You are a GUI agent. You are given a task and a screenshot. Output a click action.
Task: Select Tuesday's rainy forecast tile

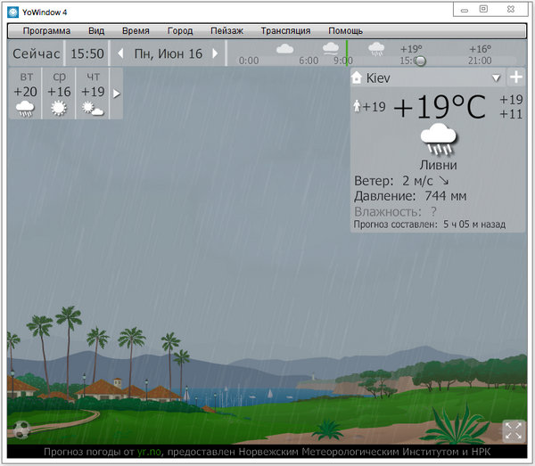tap(25, 94)
